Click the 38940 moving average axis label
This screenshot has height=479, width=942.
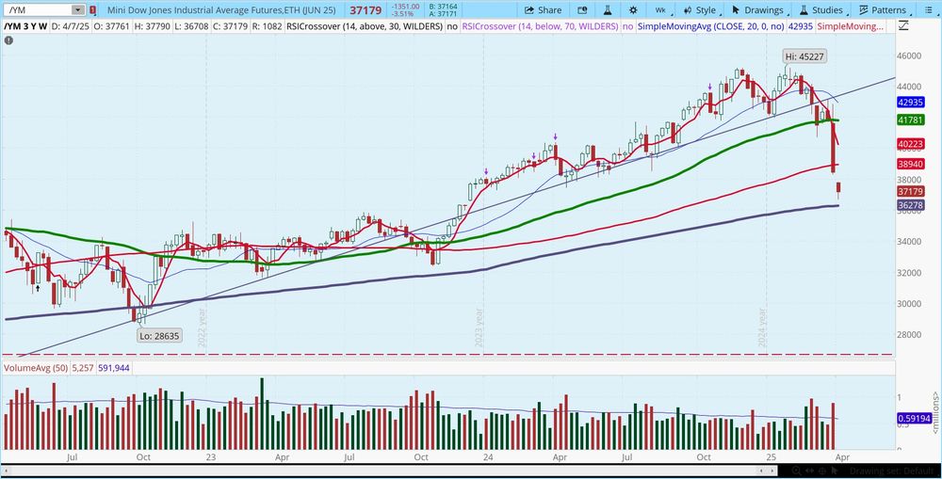910,164
